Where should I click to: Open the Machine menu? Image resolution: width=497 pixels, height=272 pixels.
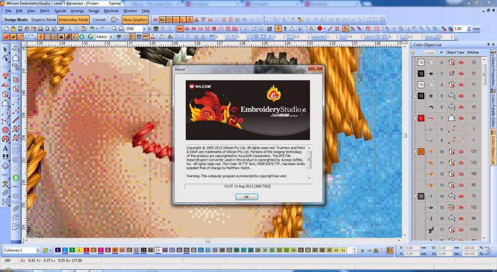tap(111, 11)
